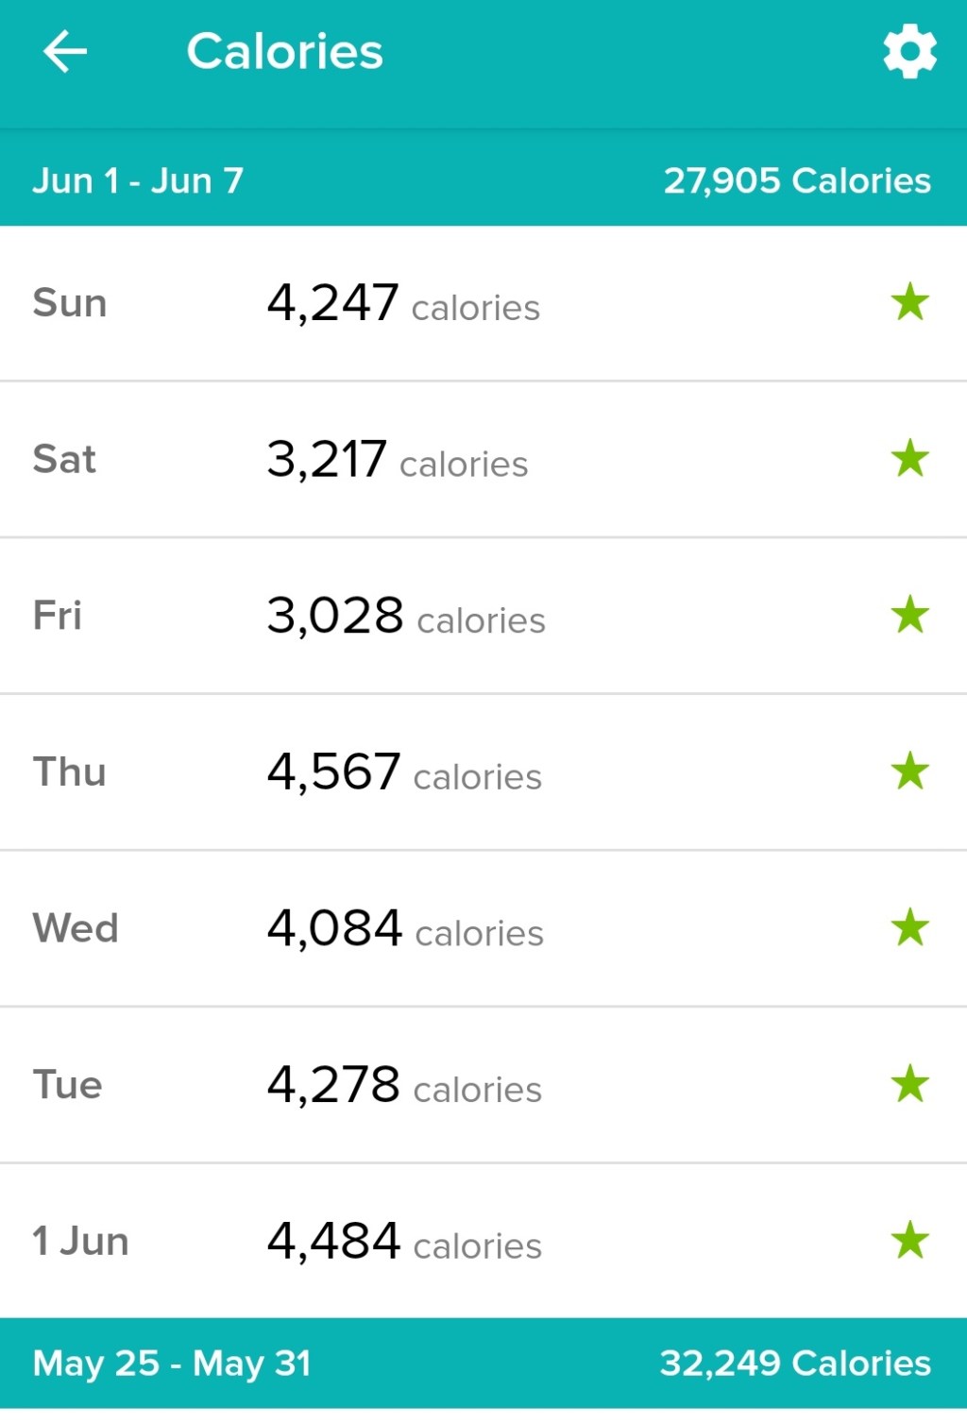Tap the Jun 1 - Jun 7 week header
The height and width of the screenshot is (1424, 967).
(x=138, y=180)
